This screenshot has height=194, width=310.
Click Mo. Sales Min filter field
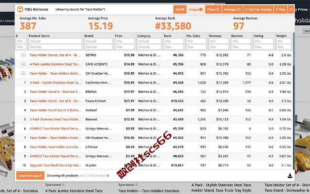coord(196,41)
